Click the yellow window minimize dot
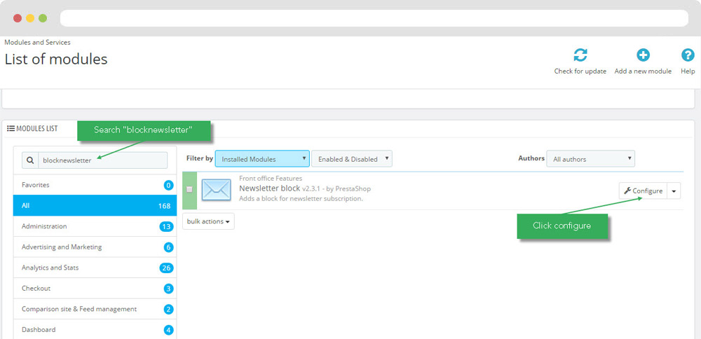The width and height of the screenshot is (701, 339). pyautogui.click(x=30, y=18)
